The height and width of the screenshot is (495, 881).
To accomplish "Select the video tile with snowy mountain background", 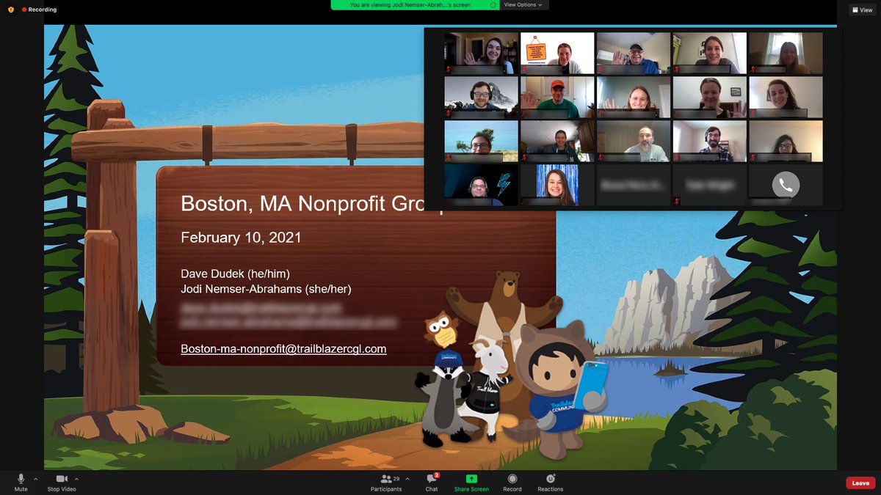I will pyautogui.click(x=481, y=97).
